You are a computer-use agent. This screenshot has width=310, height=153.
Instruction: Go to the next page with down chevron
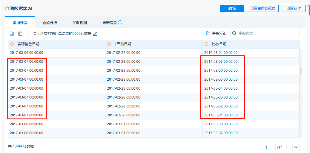point(296,147)
